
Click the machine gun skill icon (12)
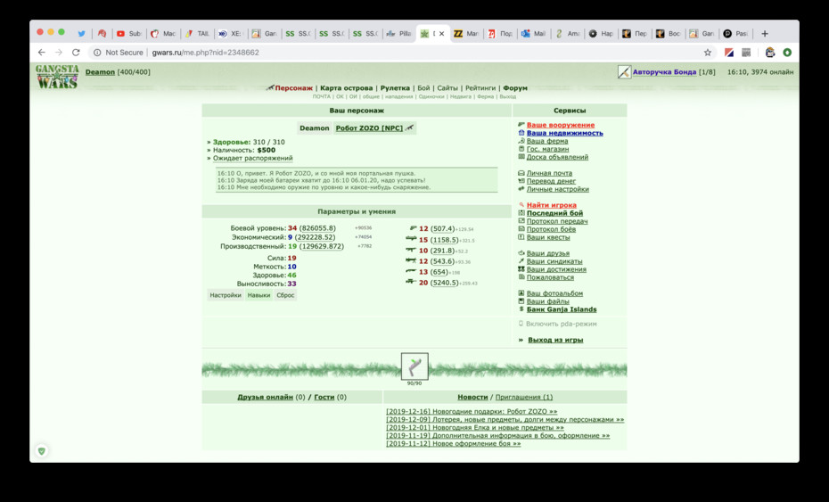(x=411, y=260)
